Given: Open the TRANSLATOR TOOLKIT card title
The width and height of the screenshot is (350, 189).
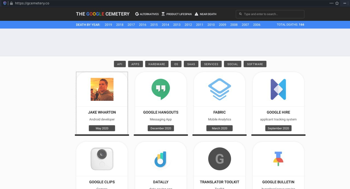Looking at the screenshot, I should (220, 182).
